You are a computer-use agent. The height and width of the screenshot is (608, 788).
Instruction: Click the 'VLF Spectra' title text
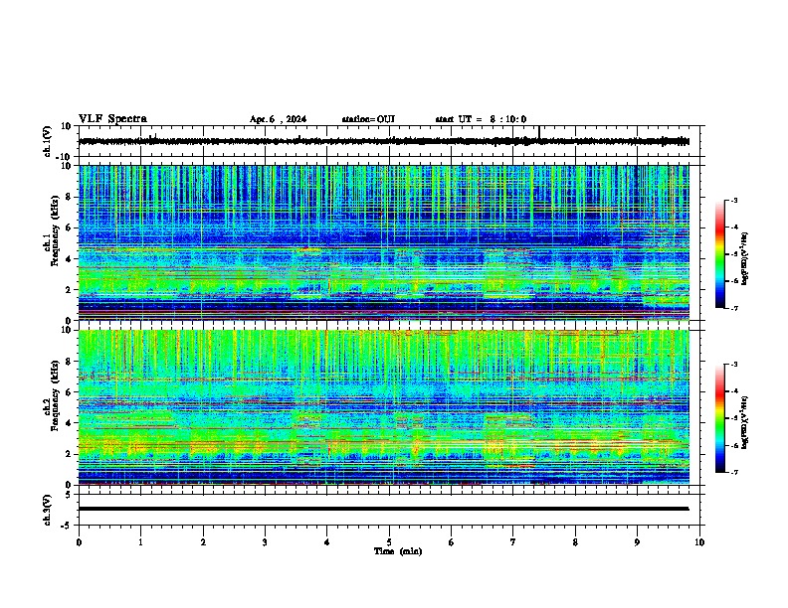pos(112,119)
